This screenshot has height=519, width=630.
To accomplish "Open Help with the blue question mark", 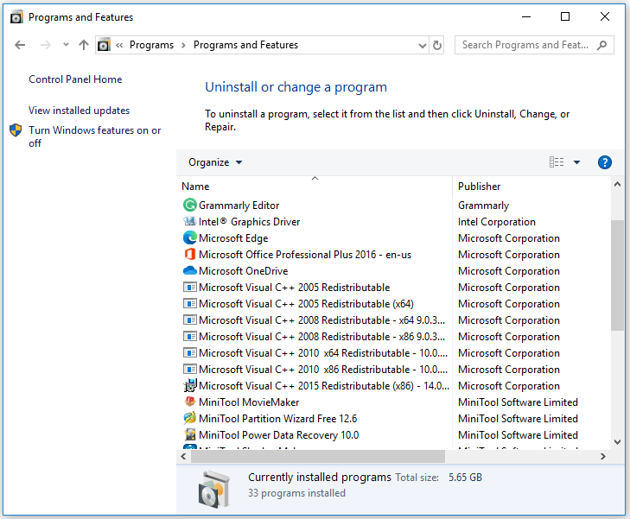I will tap(605, 162).
